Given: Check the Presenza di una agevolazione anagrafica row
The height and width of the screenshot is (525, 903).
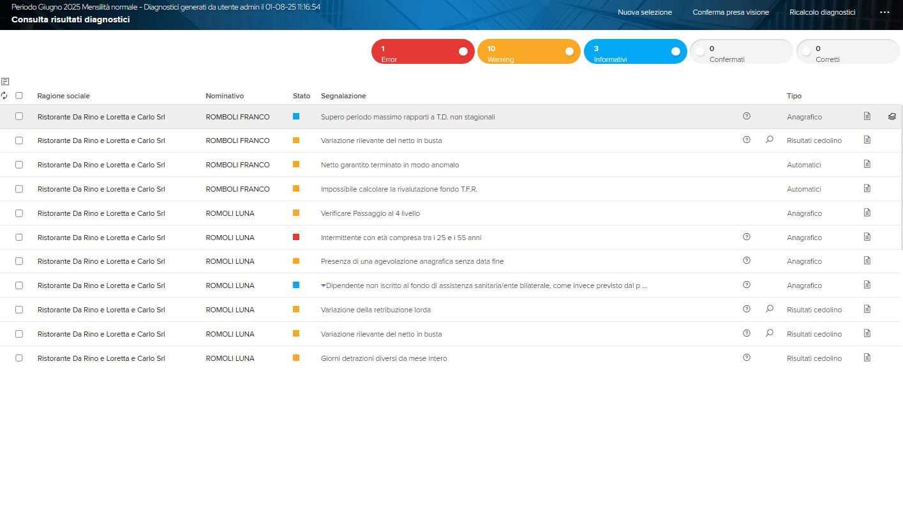Looking at the screenshot, I should pyautogui.click(x=19, y=261).
